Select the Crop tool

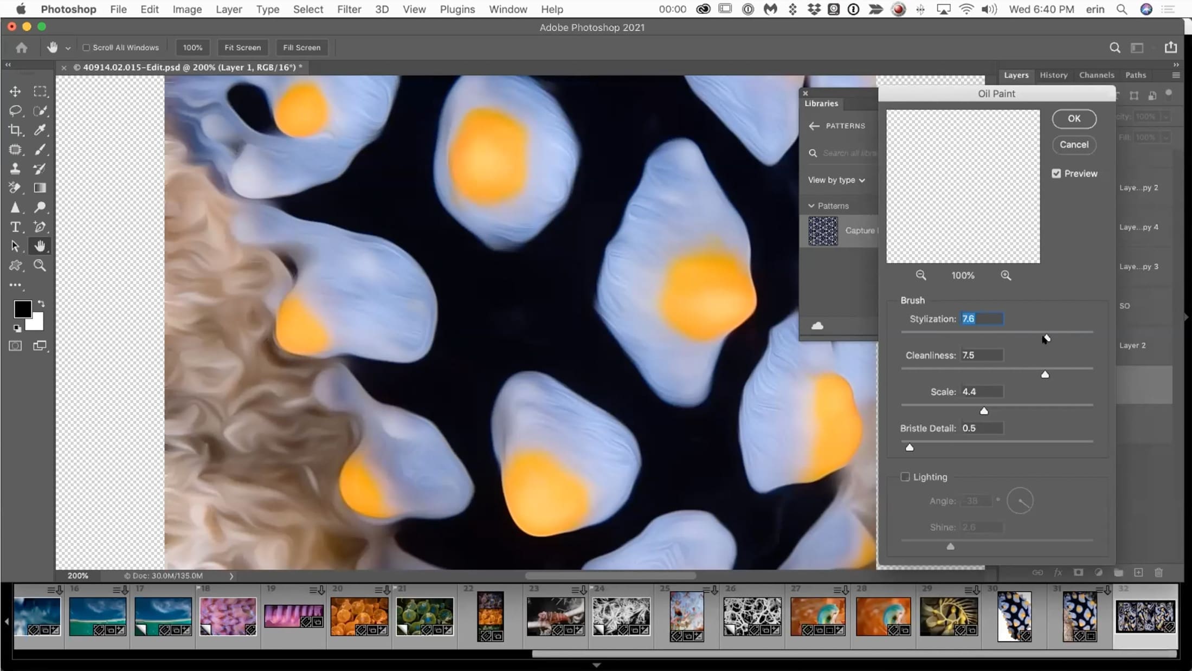pos(15,130)
